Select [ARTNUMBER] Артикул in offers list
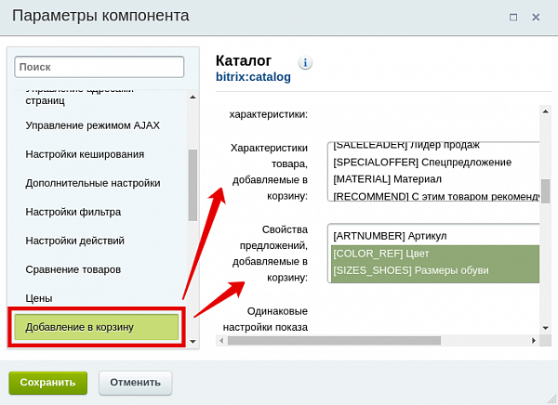The width and height of the screenshot is (558, 405). (391, 236)
